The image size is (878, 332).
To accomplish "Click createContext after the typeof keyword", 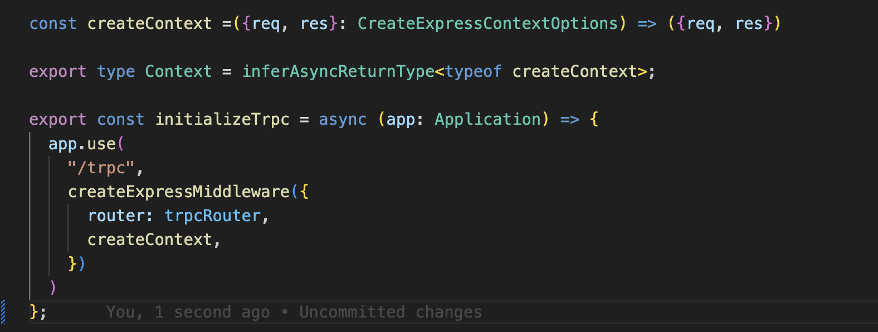I will pos(574,71).
